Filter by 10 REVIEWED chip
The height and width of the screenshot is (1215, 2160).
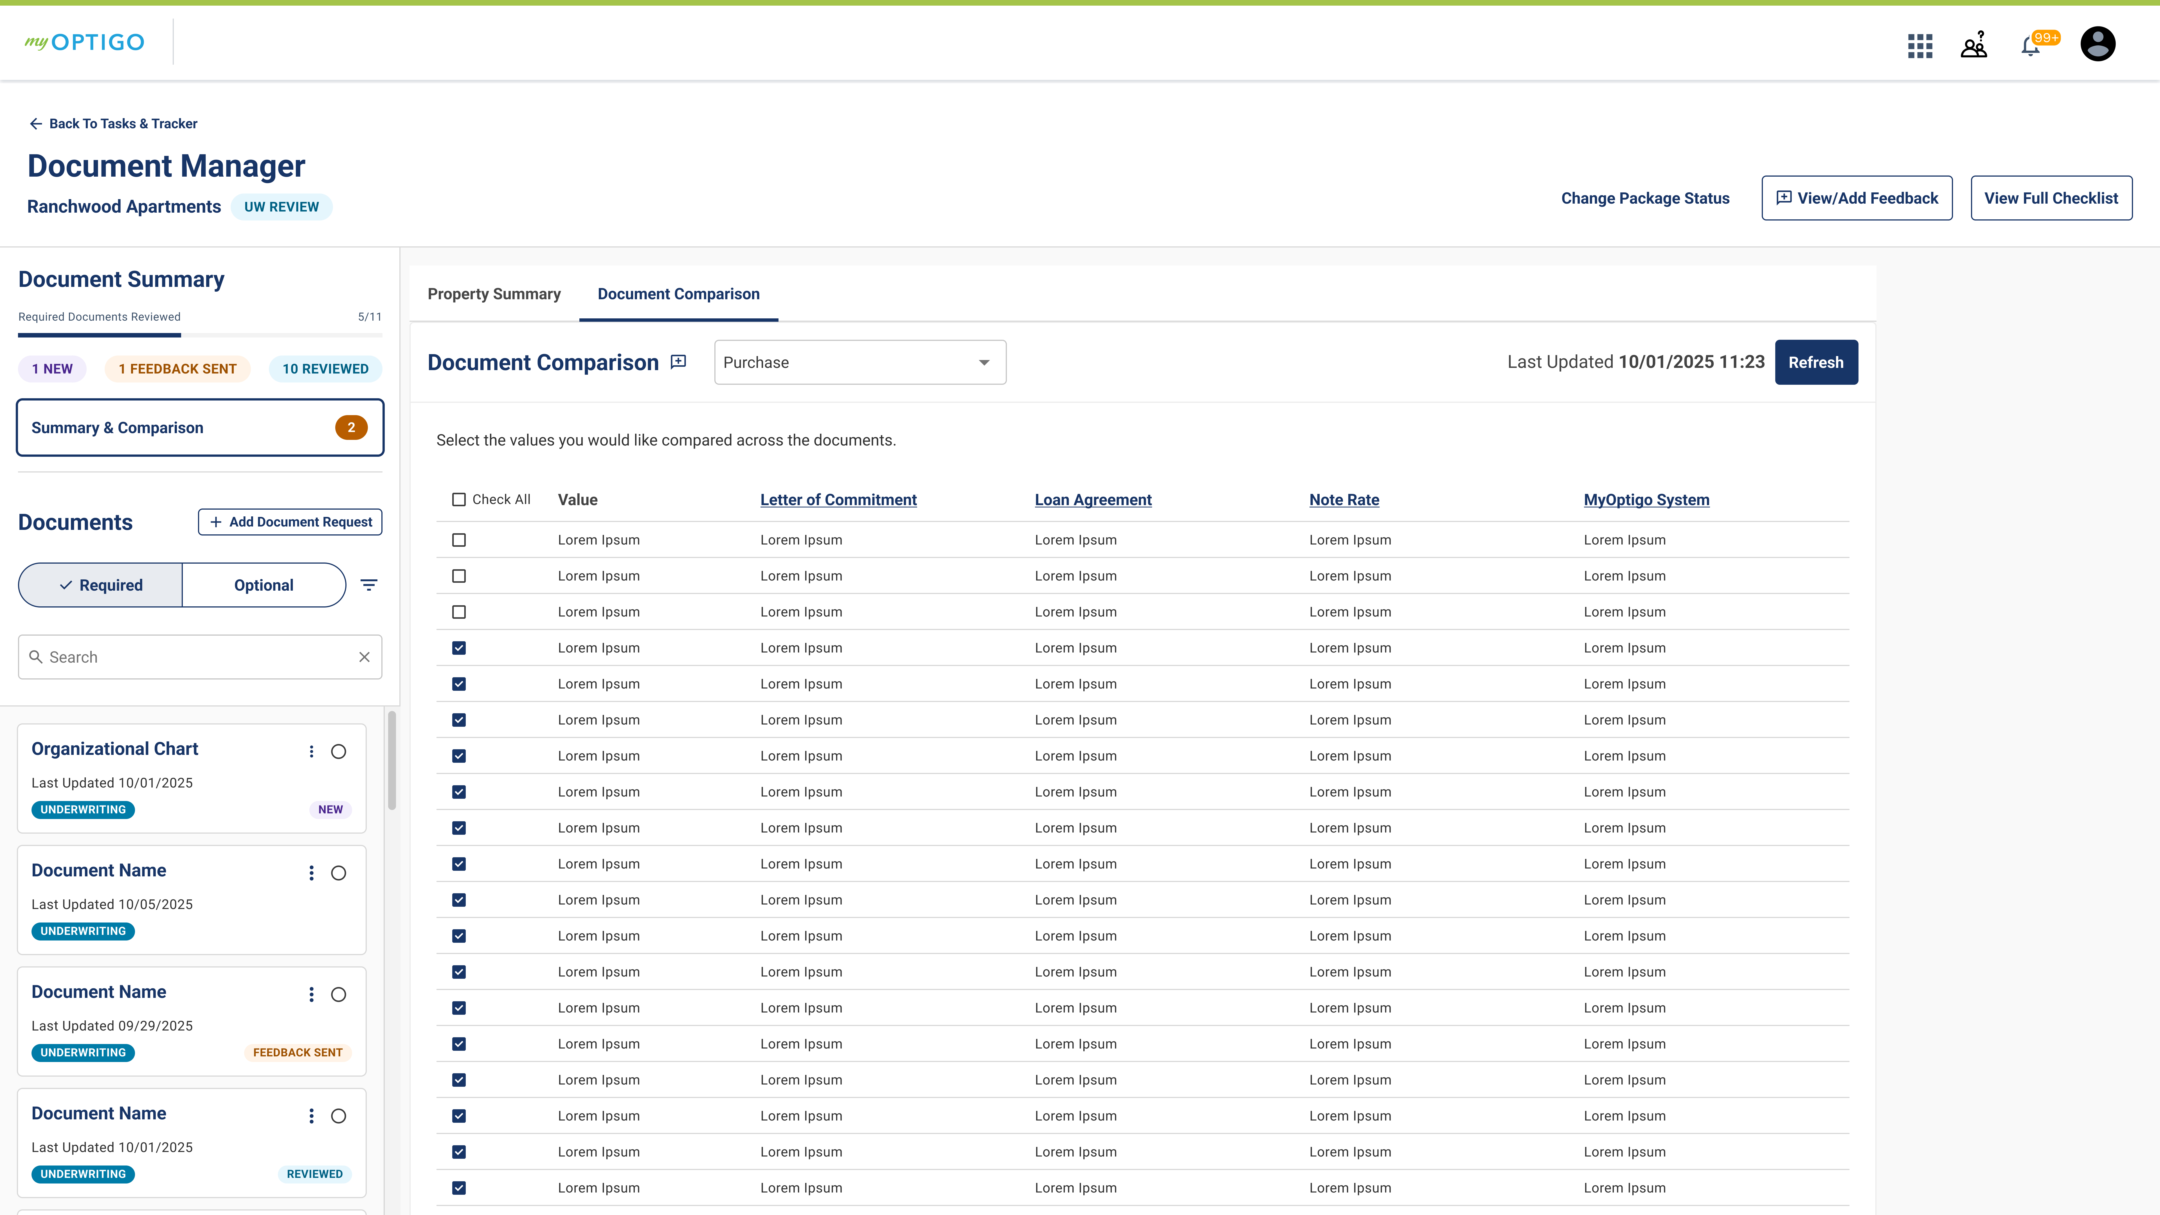325,369
